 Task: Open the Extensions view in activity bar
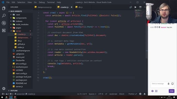pyautogui.click(x=4, y=31)
